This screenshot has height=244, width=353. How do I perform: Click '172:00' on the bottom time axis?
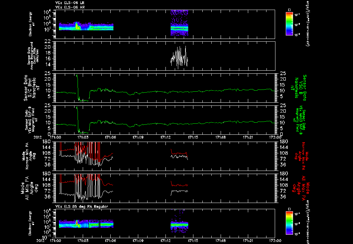275,241
